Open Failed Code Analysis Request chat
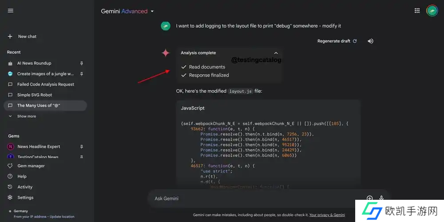Screen dimensions: 444x222 coord(45,84)
